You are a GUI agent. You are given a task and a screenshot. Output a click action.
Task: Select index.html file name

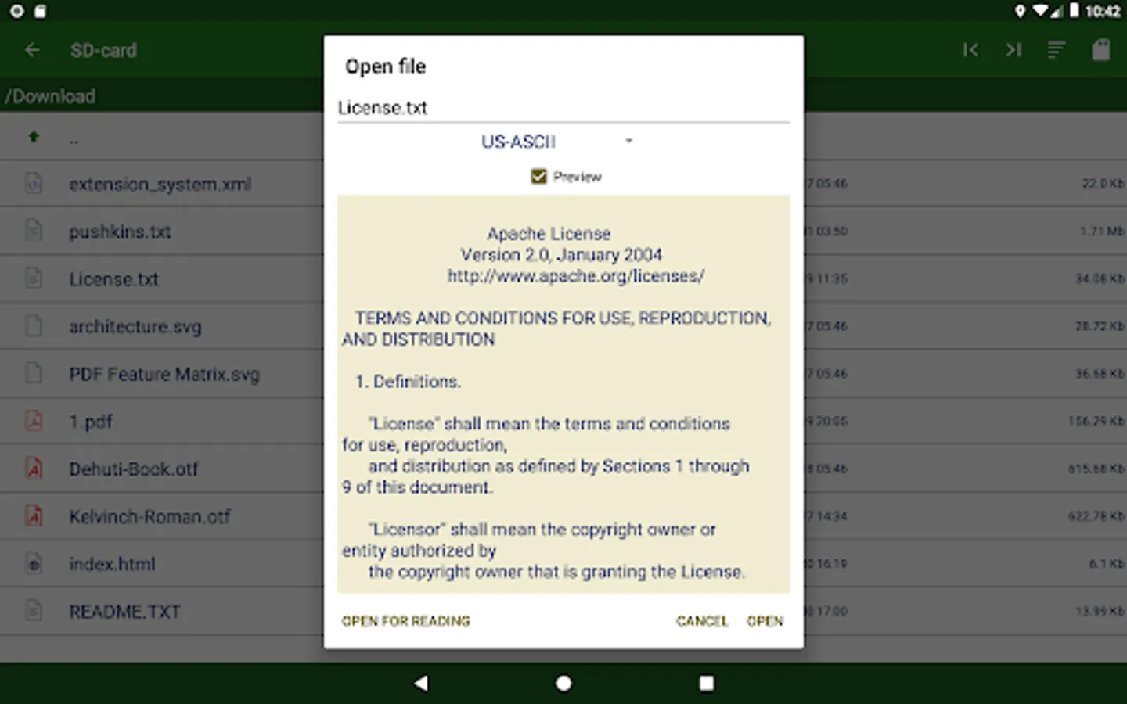click(x=112, y=564)
